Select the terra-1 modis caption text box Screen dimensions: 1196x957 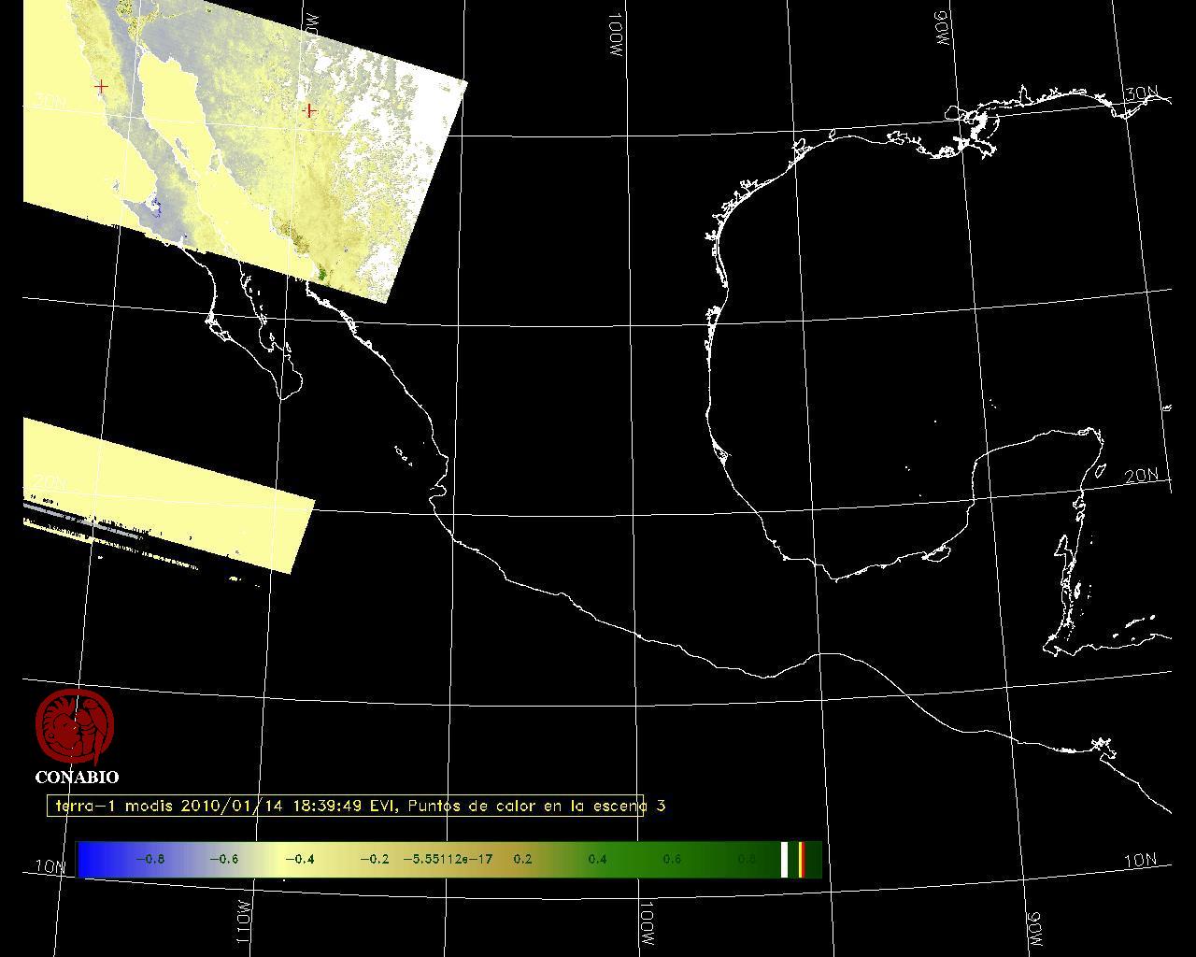point(346,806)
